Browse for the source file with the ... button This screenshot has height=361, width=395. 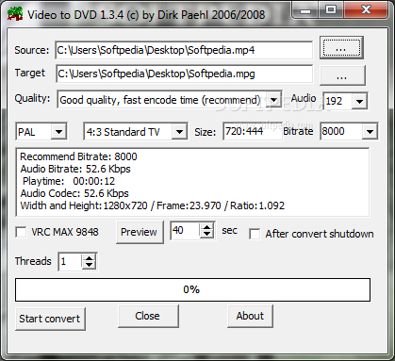click(341, 48)
